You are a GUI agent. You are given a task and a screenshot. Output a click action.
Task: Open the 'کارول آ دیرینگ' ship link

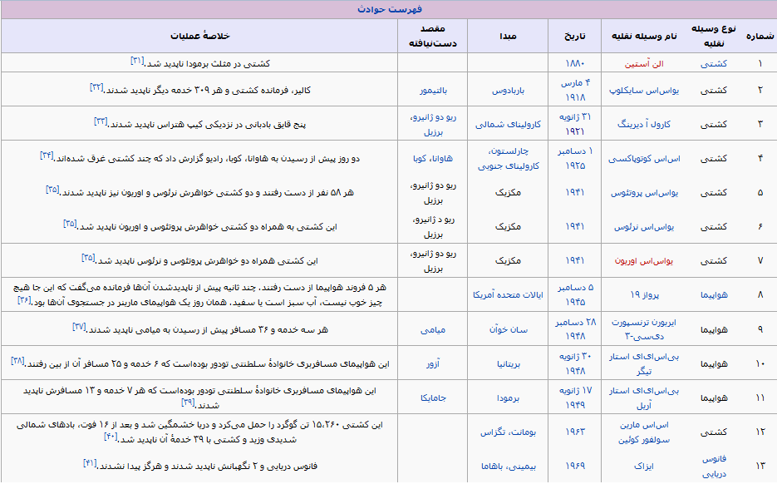pyautogui.click(x=644, y=125)
